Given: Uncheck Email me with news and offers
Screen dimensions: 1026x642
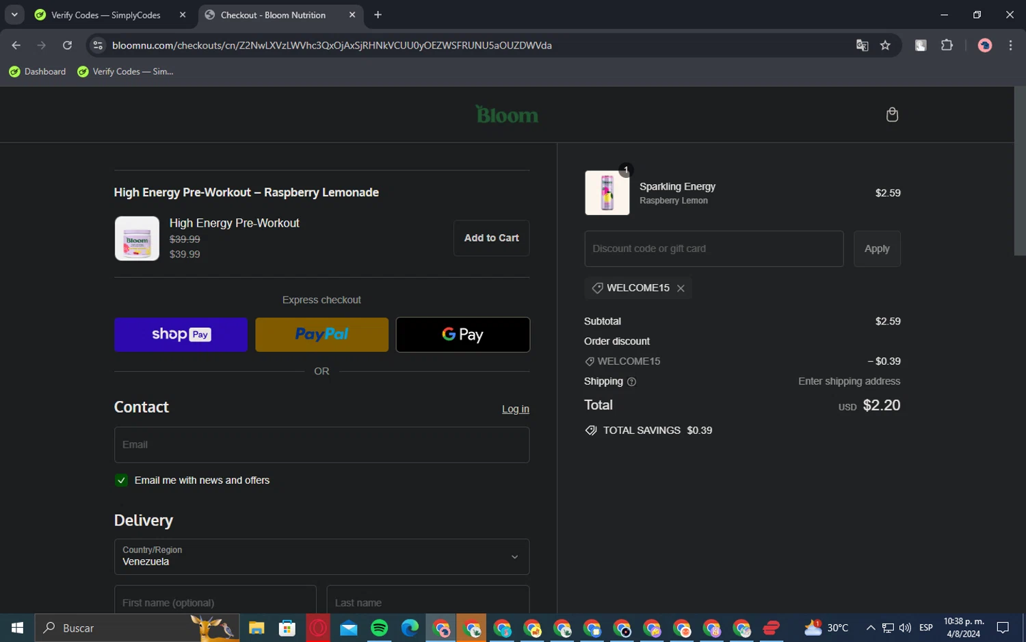Looking at the screenshot, I should click(121, 480).
